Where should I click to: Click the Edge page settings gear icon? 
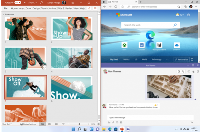[x=189, y=15]
